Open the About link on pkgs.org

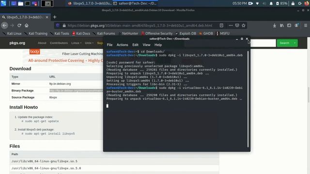click(42, 43)
